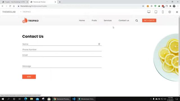
Task: Go forward in the browser
Action: point(6,6)
